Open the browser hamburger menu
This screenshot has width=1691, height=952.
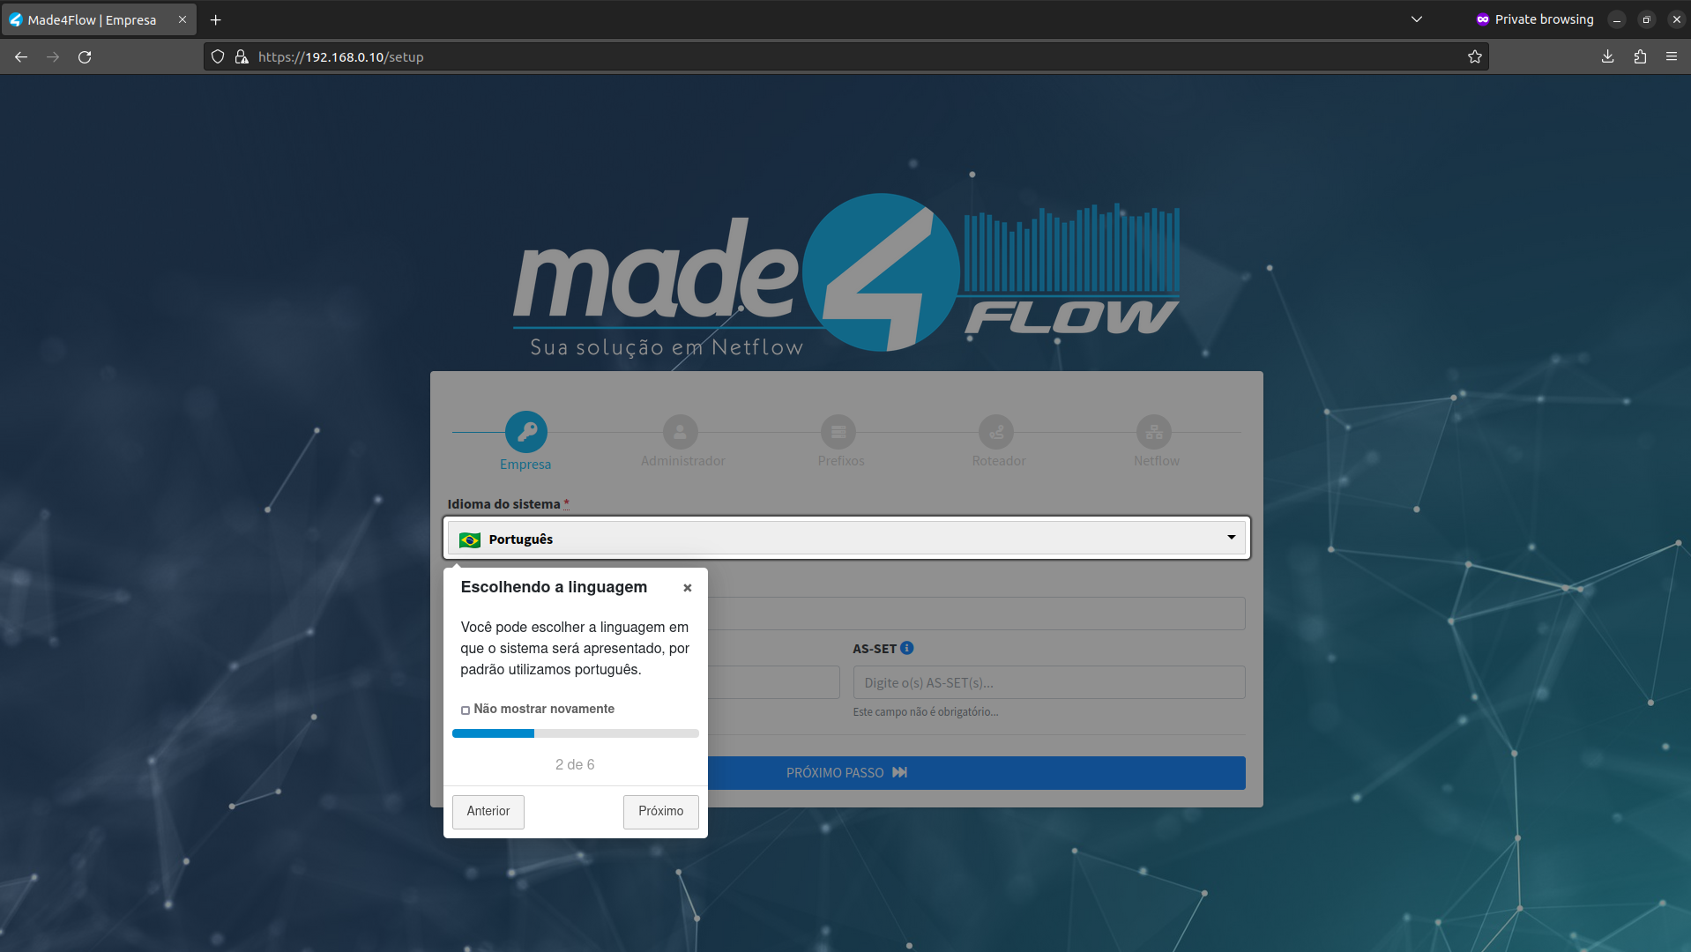[x=1672, y=56]
